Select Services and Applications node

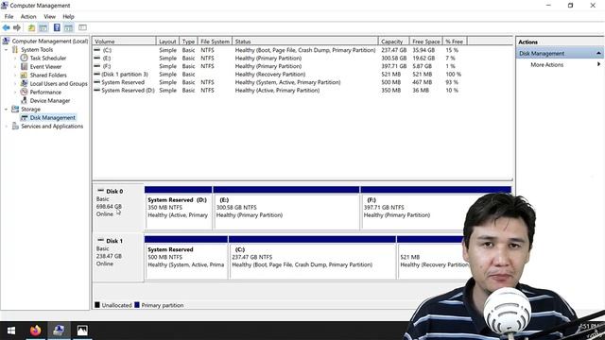[52, 126]
